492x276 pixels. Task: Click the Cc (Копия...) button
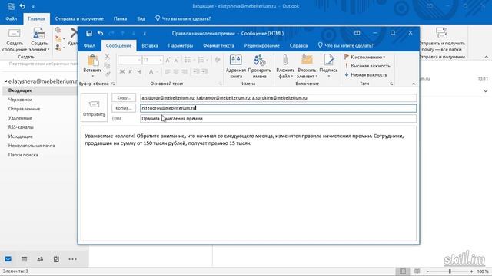124,108
